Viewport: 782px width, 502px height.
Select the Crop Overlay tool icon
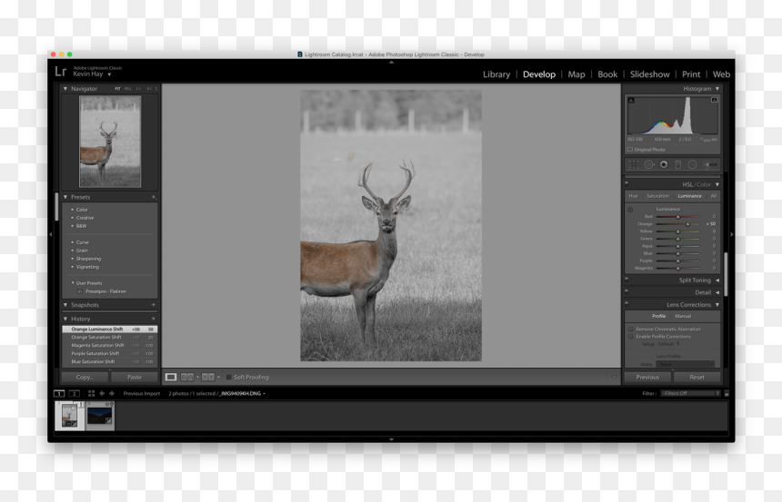634,164
